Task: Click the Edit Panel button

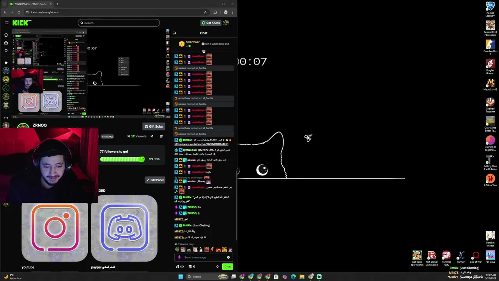Action: pyautogui.click(x=155, y=180)
